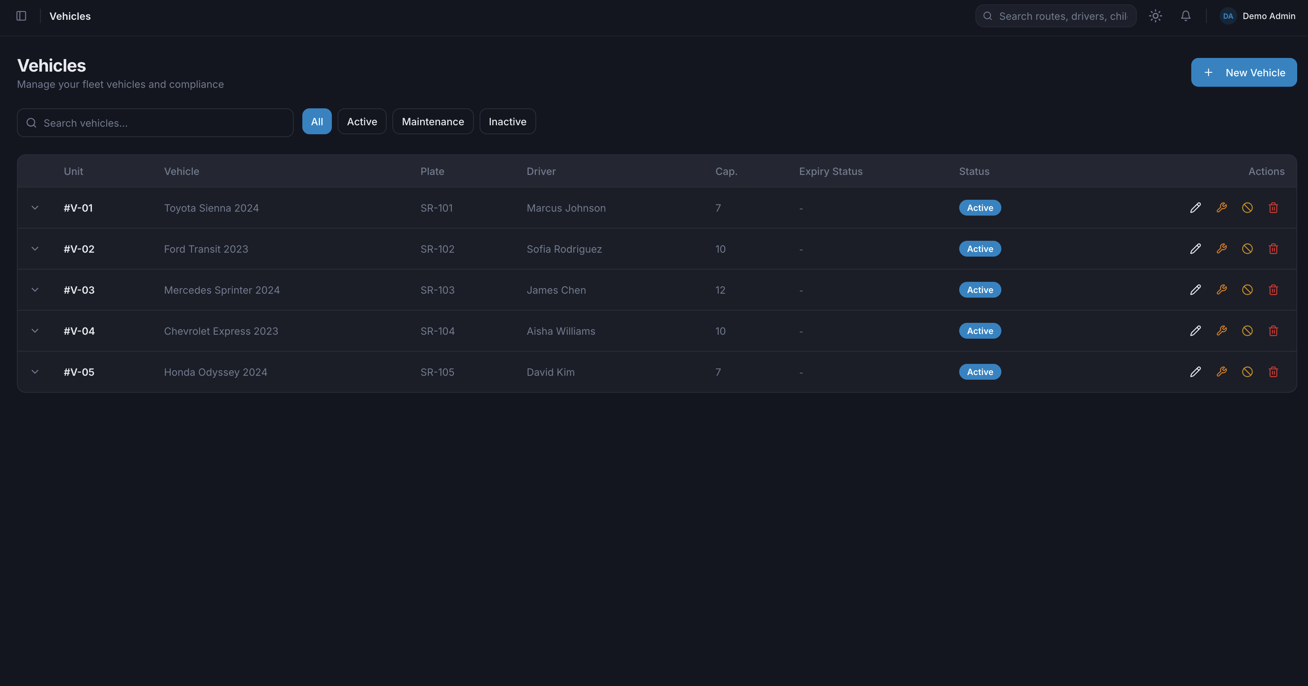Click the edit pencil for David Kim's vehicle
Viewport: 1308px width, 686px height.
1195,372
